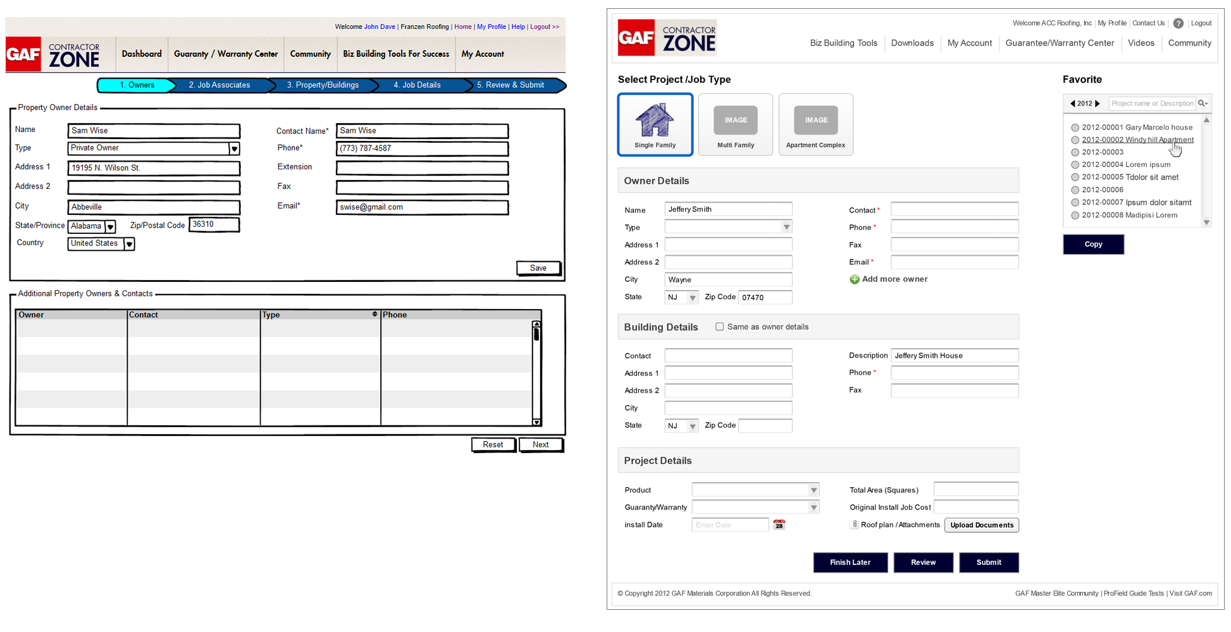Image resolution: width=1231 pixels, height=632 pixels.
Task: Select the Single Family house icon
Action: click(655, 120)
